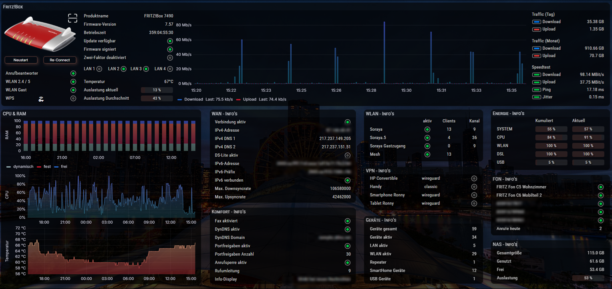This screenshot has width=612, height=289.
Task: Toggle the WLAN Gast indicator
Action: pos(73,90)
